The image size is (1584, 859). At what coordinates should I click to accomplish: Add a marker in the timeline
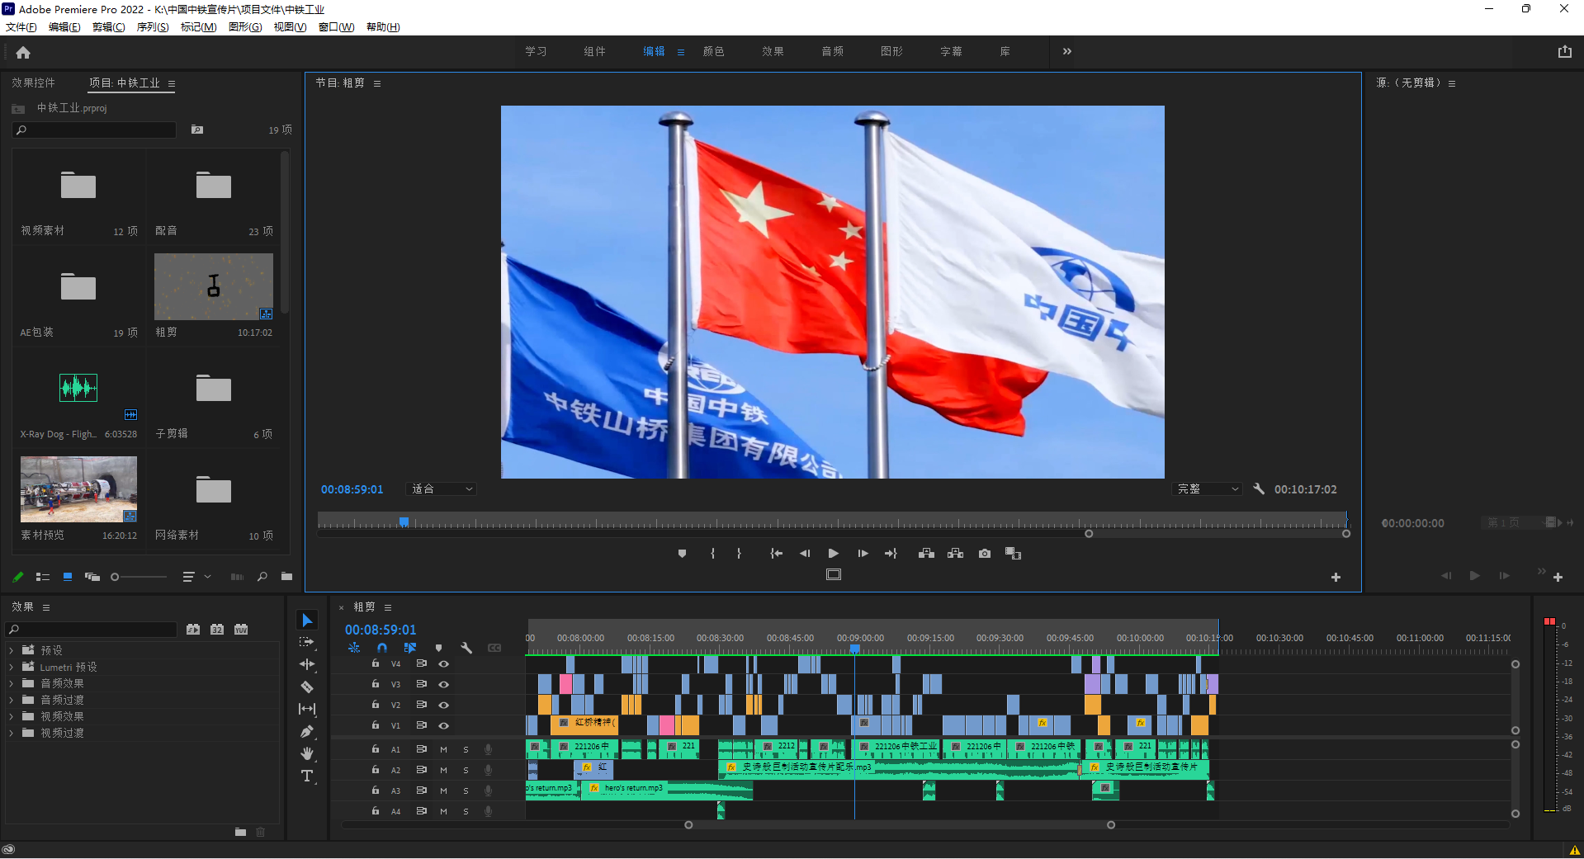click(x=438, y=648)
